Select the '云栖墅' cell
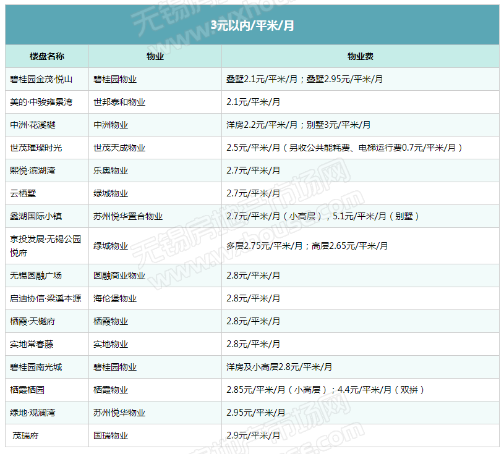Image resolution: width=504 pixels, height=454 pixels. (47, 193)
